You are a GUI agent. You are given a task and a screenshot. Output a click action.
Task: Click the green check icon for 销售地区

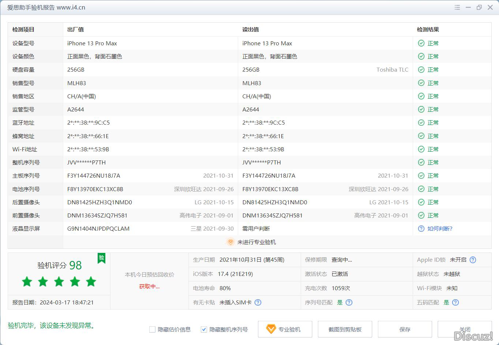click(421, 96)
